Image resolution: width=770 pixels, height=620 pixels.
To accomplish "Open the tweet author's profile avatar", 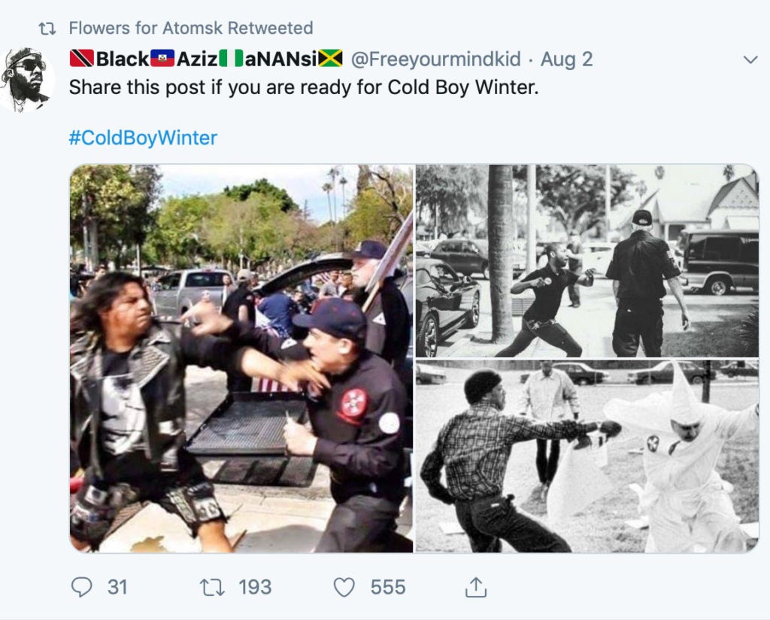I will [26, 80].
